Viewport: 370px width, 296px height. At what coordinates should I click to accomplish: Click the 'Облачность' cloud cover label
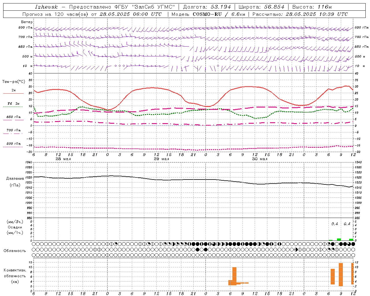[x=15, y=251]
